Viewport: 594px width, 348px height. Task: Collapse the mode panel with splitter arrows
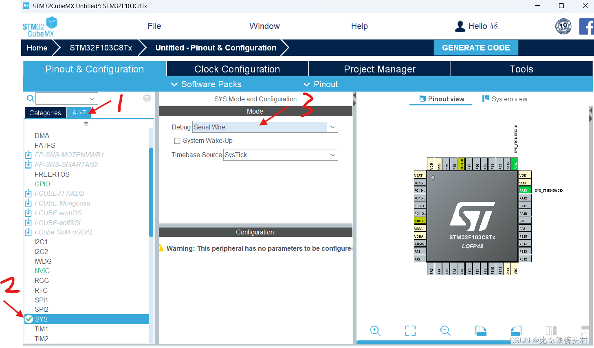[x=354, y=99]
